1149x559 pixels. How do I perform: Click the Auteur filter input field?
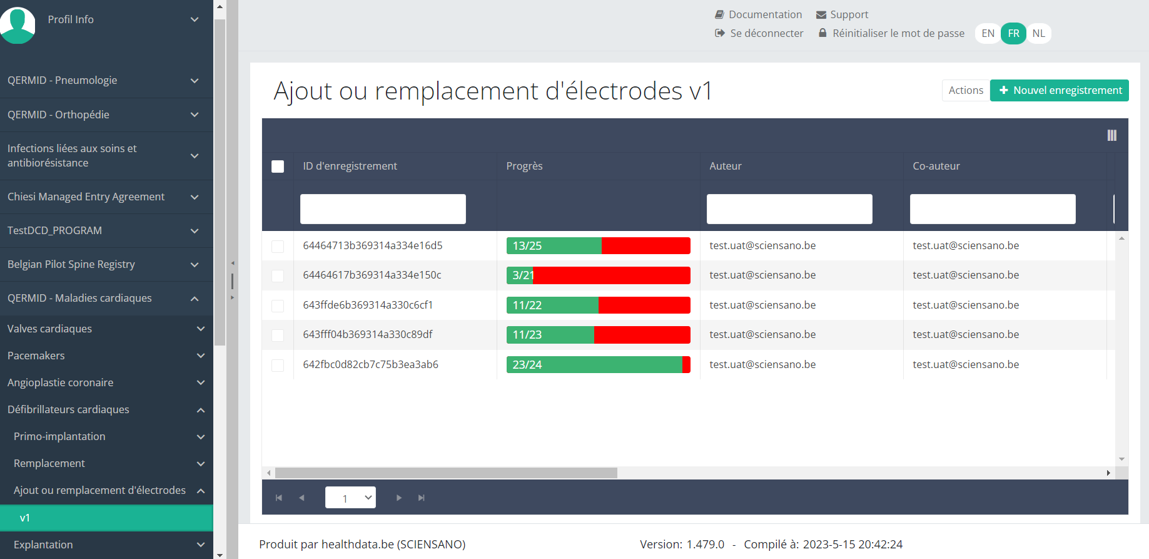pos(789,209)
